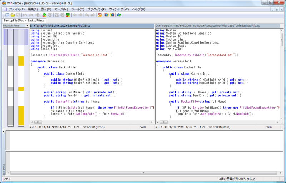This screenshot has width=286, height=183.
Task: Jump to Last Difference via green double-arrow icon
Action: pyautogui.click(x=68, y=15)
